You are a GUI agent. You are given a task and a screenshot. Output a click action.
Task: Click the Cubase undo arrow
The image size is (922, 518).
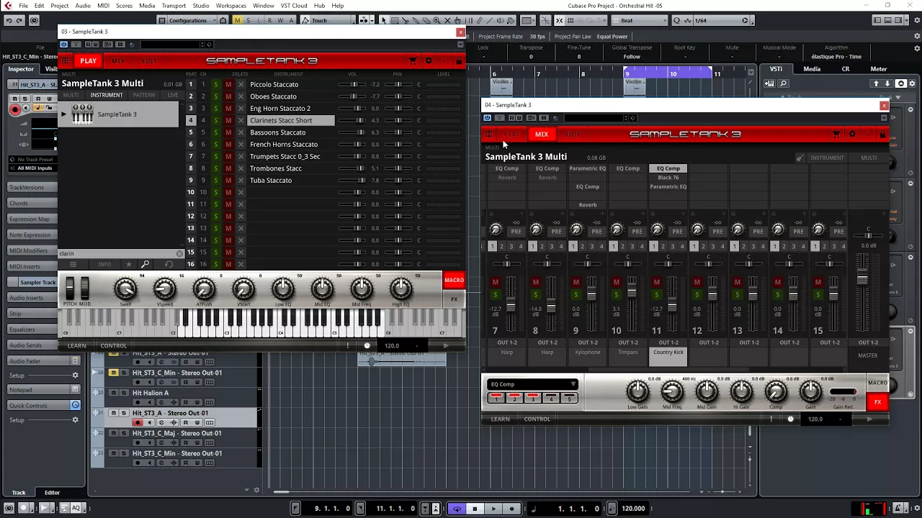pyautogui.click(x=9, y=20)
